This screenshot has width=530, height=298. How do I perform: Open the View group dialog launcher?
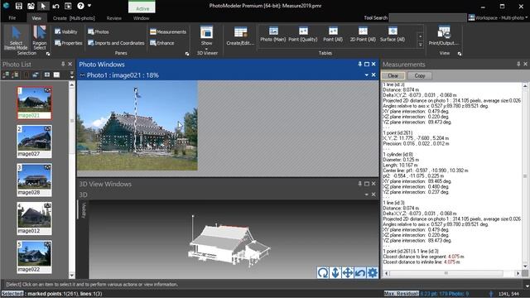pyautogui.click(x=460, y=53)
